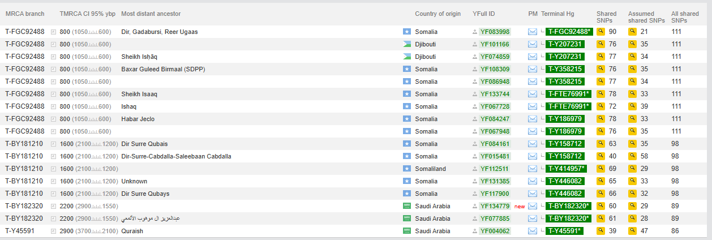Screen dimensions: 712x240
Task: Open the YF108309 YFull ID link
Action: point(495,69)
